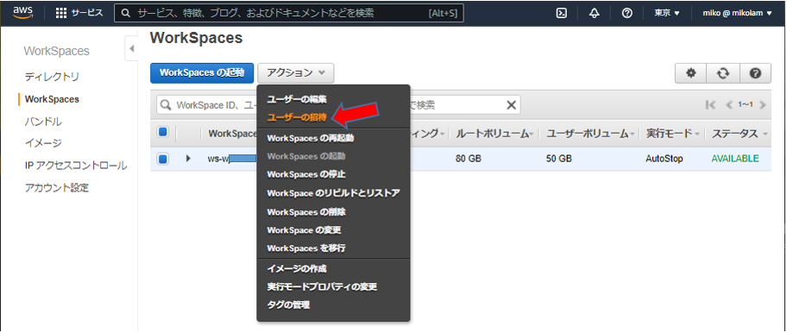Open the 東京 region selector
787x333 pixels.
666,14
